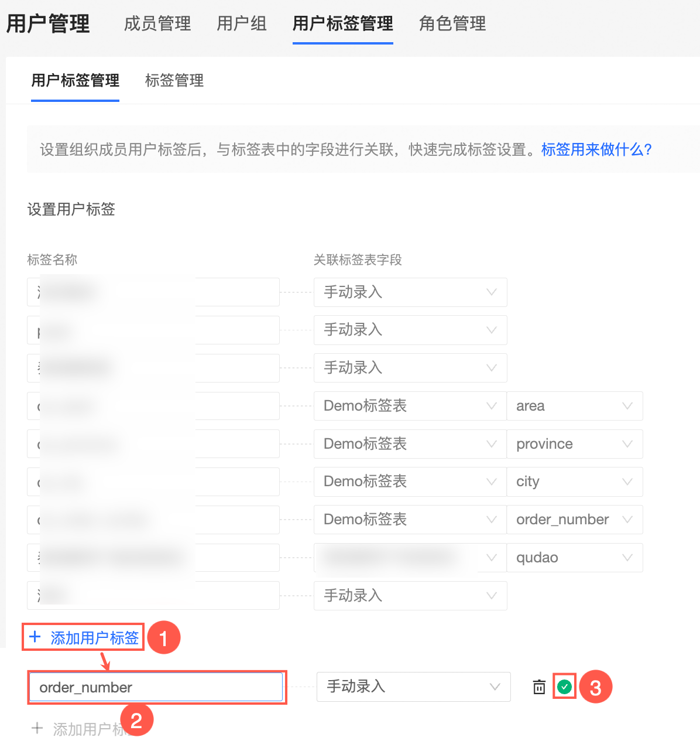Open Demo标签表 dropdown beside city
The height and width of the screenshot is (751, 700).
tap(410, 482)
